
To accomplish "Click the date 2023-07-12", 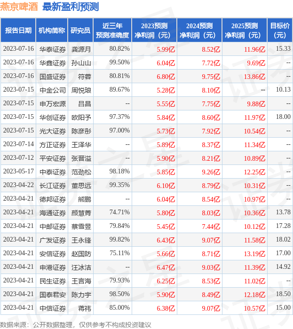I will pyautogui.click(x=18, y=158).
